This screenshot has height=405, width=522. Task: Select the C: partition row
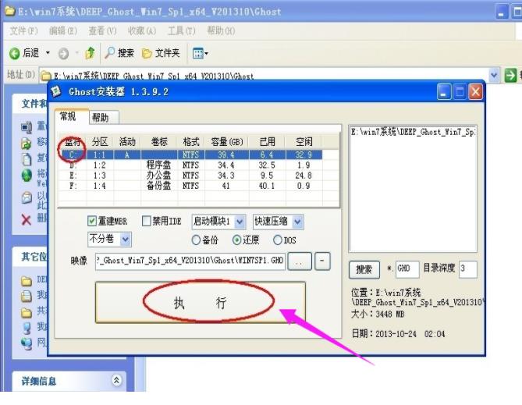pyautogui.click(x=190, y=155)
